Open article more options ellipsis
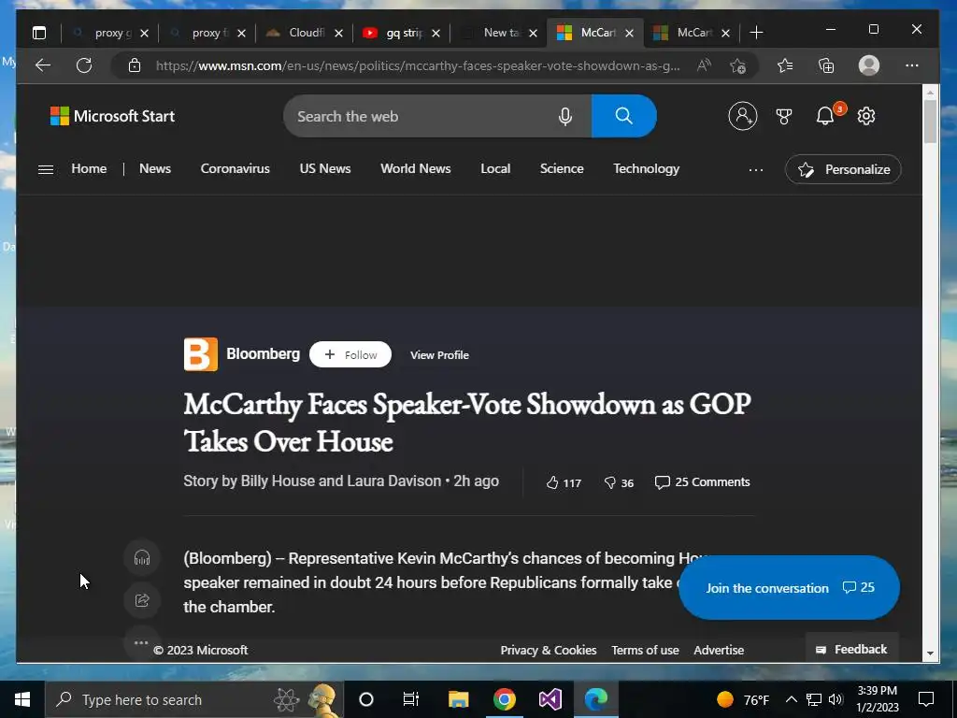Viewport: 957px width, 718px height. coord(141,642)
